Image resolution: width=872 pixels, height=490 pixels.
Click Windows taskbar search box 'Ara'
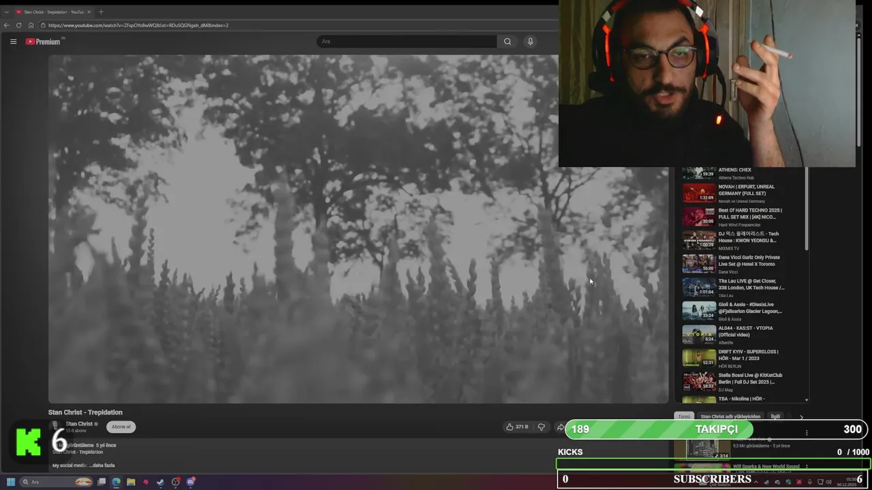point(56,482)
